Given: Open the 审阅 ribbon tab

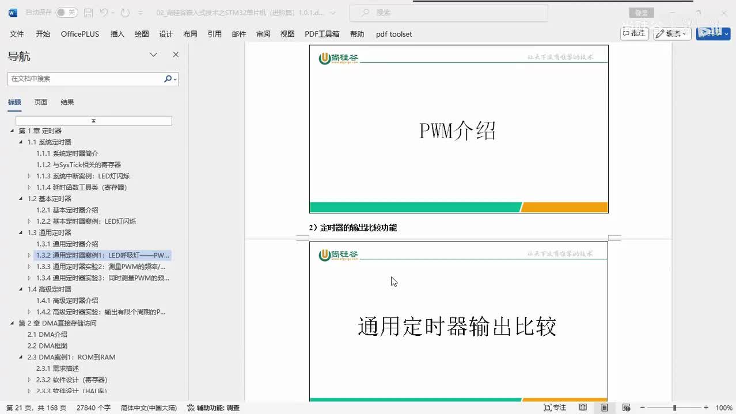Looking at the screenshot, I should 263,34.
